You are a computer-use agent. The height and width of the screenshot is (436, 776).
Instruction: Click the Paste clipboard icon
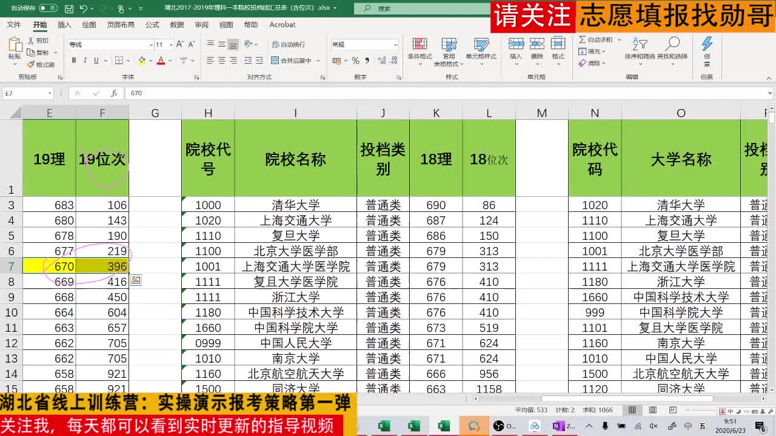pos(15,45)
